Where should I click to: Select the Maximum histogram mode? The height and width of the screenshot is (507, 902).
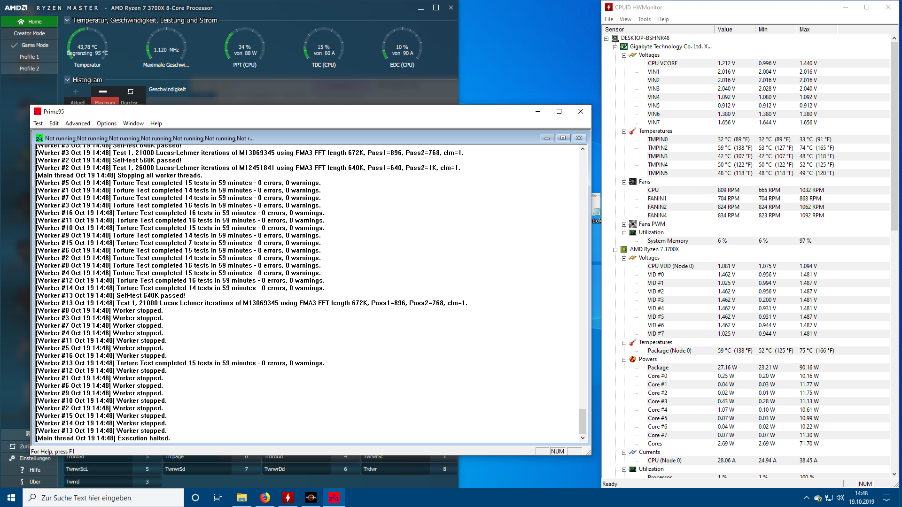105,102
